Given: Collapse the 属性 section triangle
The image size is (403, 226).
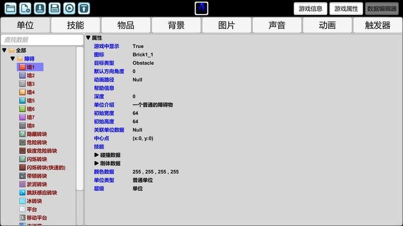Looking at the screenshot, I should coord(88,38).
